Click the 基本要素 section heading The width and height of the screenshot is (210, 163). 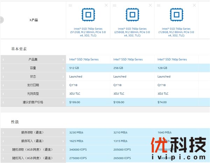point(19,49)
